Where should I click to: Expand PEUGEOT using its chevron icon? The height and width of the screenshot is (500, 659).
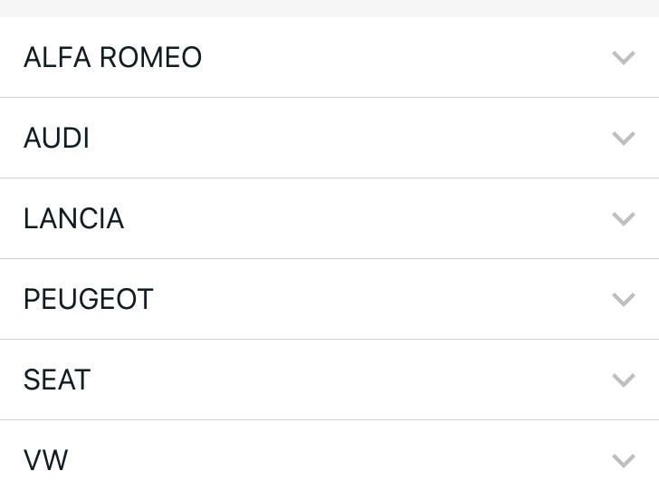(x=623, y=300)
